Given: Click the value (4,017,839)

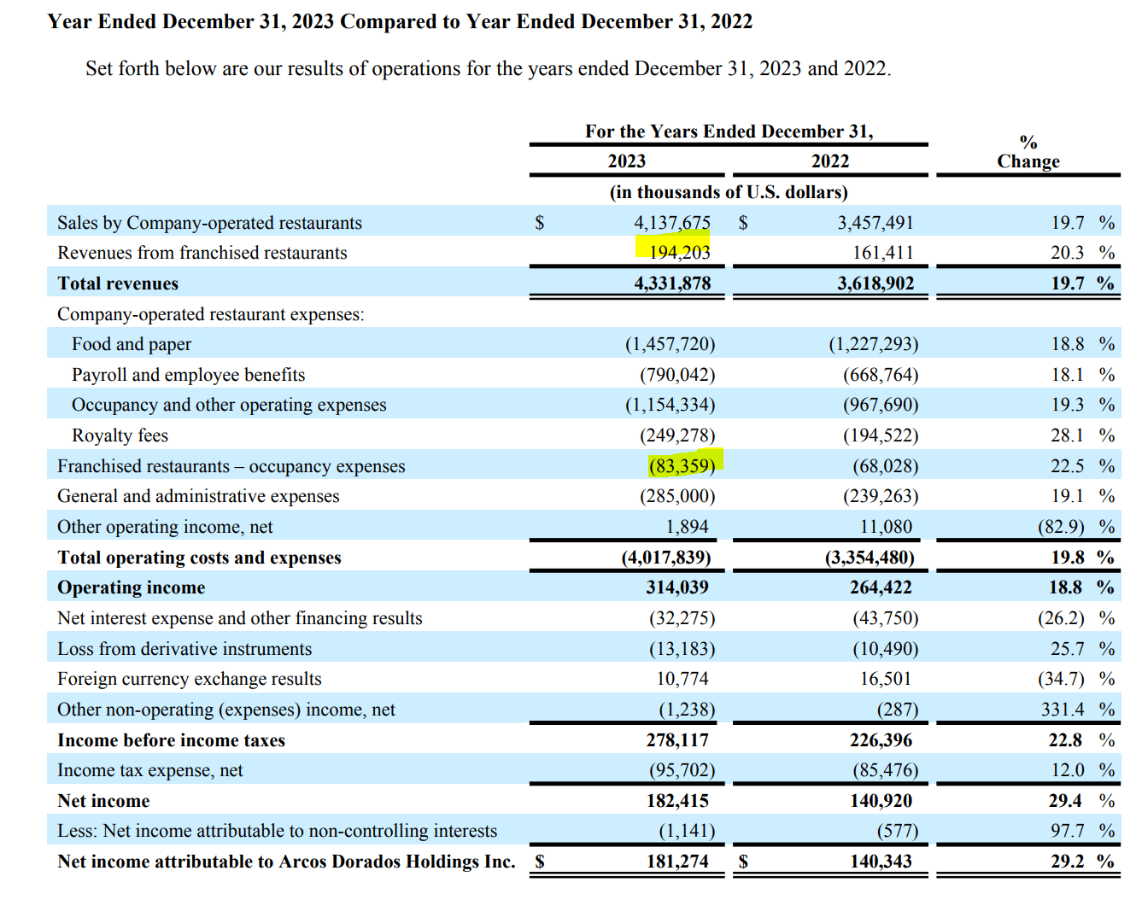Looking at the screenshot, I should click(x=666, y=558).
